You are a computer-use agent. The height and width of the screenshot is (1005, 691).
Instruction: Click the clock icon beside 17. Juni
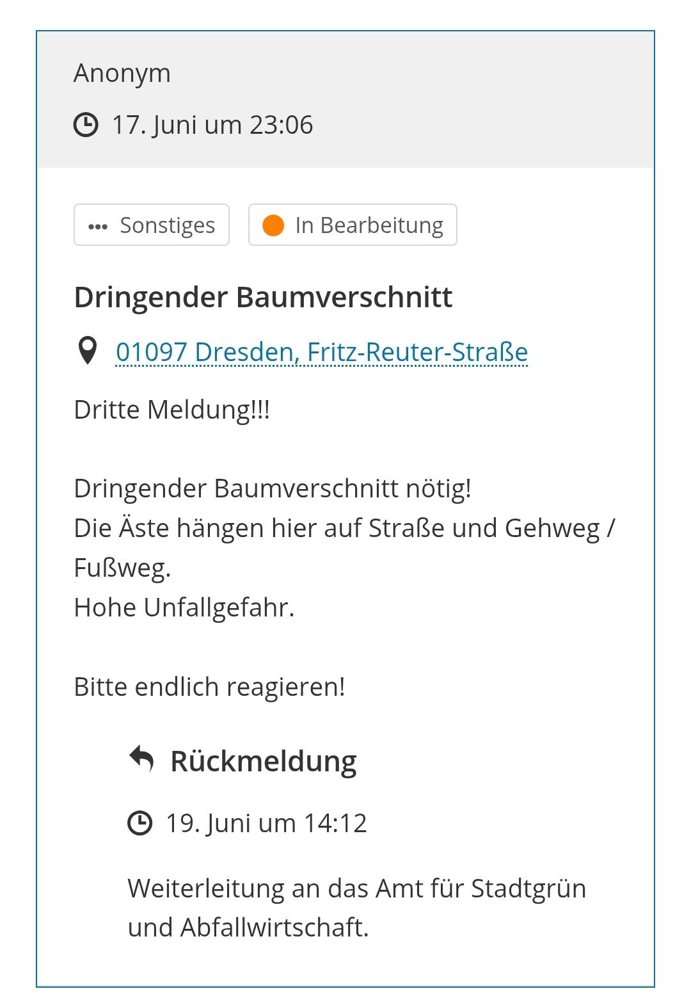86,125
